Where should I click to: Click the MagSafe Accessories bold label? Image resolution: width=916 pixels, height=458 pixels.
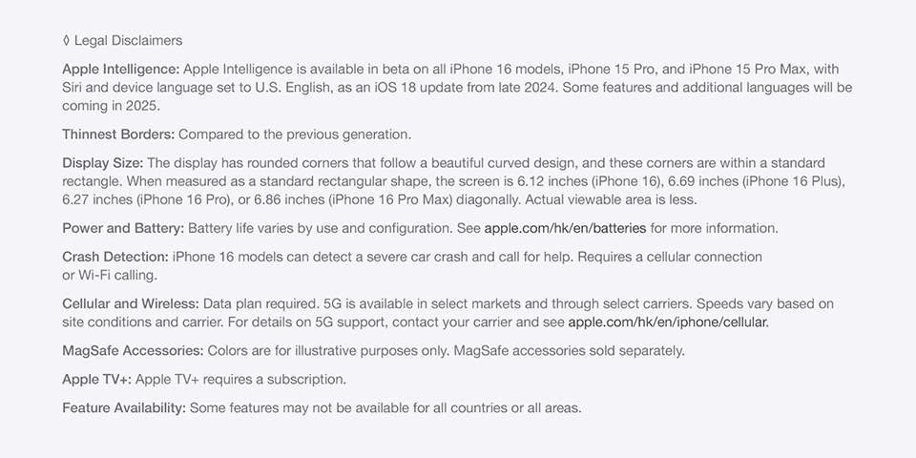coord(134,351)
